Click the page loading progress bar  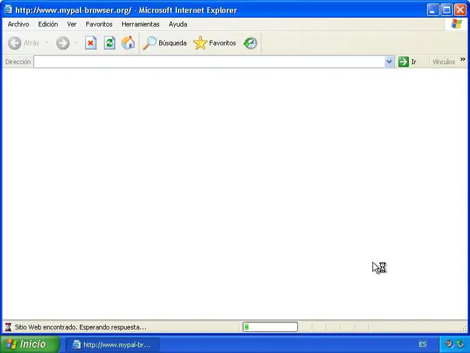click(x=270, y=327)
